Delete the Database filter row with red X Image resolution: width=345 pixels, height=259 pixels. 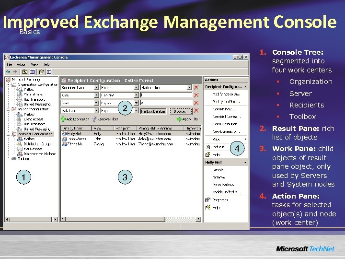(x=196, y=111)
